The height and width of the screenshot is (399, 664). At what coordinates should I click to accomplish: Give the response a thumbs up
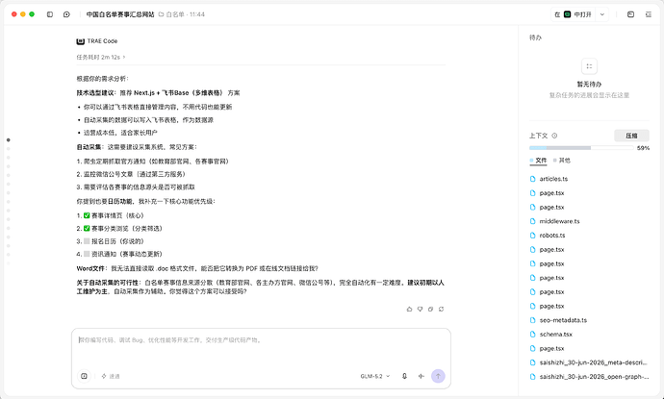(409, 310)
